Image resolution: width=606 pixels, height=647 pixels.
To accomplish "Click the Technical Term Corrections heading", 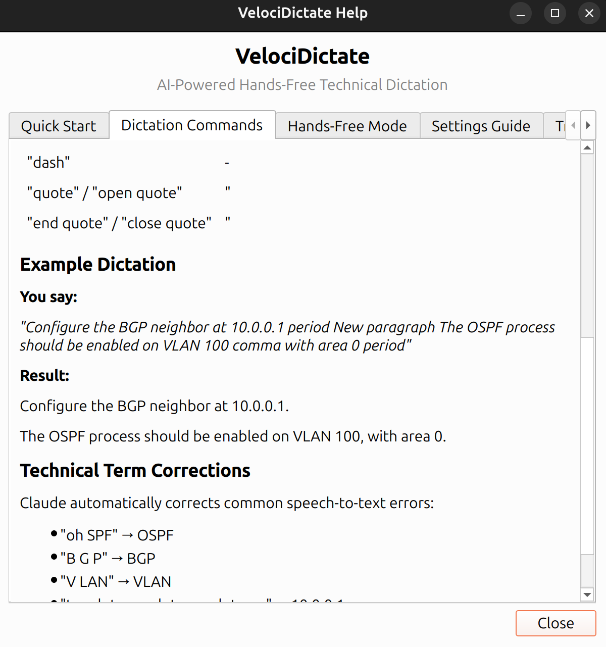I will point(135,470).
